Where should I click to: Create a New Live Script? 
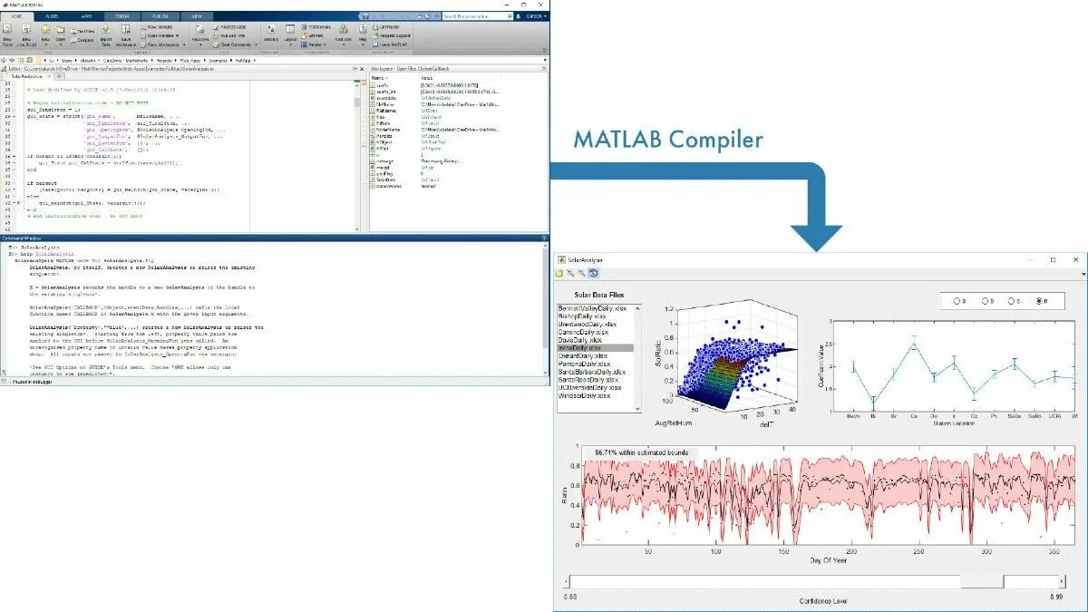[27, 34]
